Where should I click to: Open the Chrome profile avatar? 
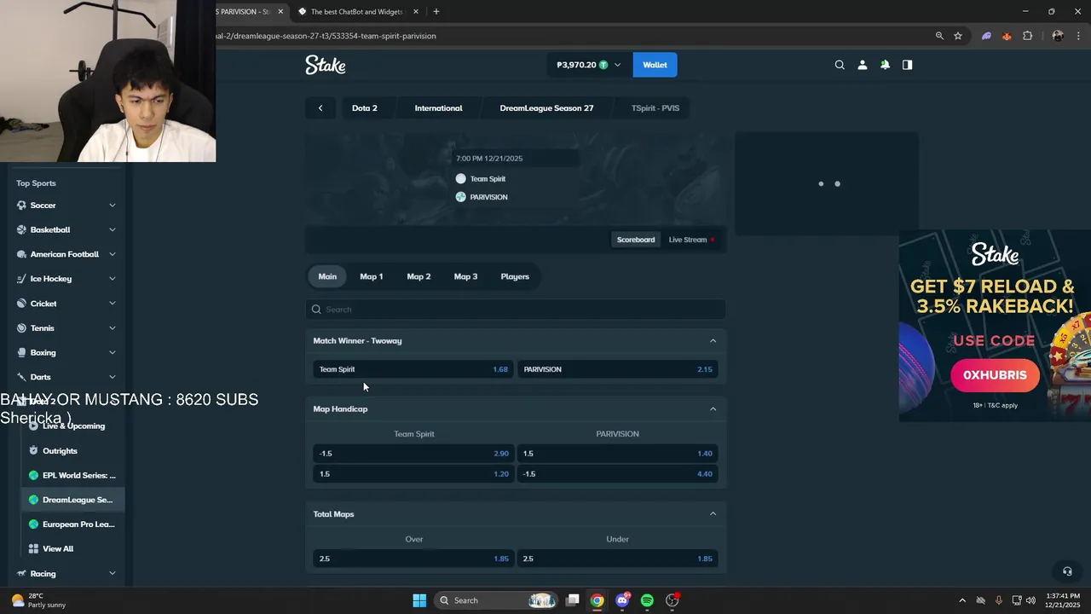[x=1058, y=36]
